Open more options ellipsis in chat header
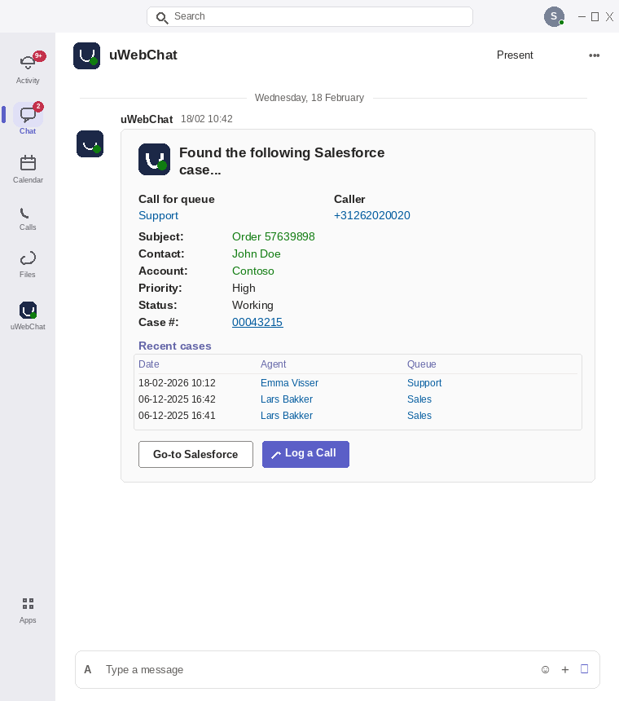The width and height of the screenshot is (619, 701). [x=594, y=55]
